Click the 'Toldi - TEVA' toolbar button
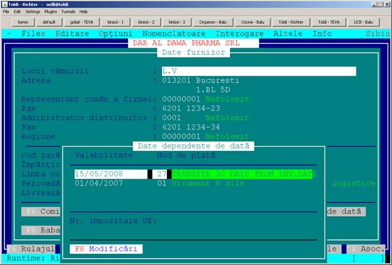Screen dimensions: 392x265 tap(328, 22)
